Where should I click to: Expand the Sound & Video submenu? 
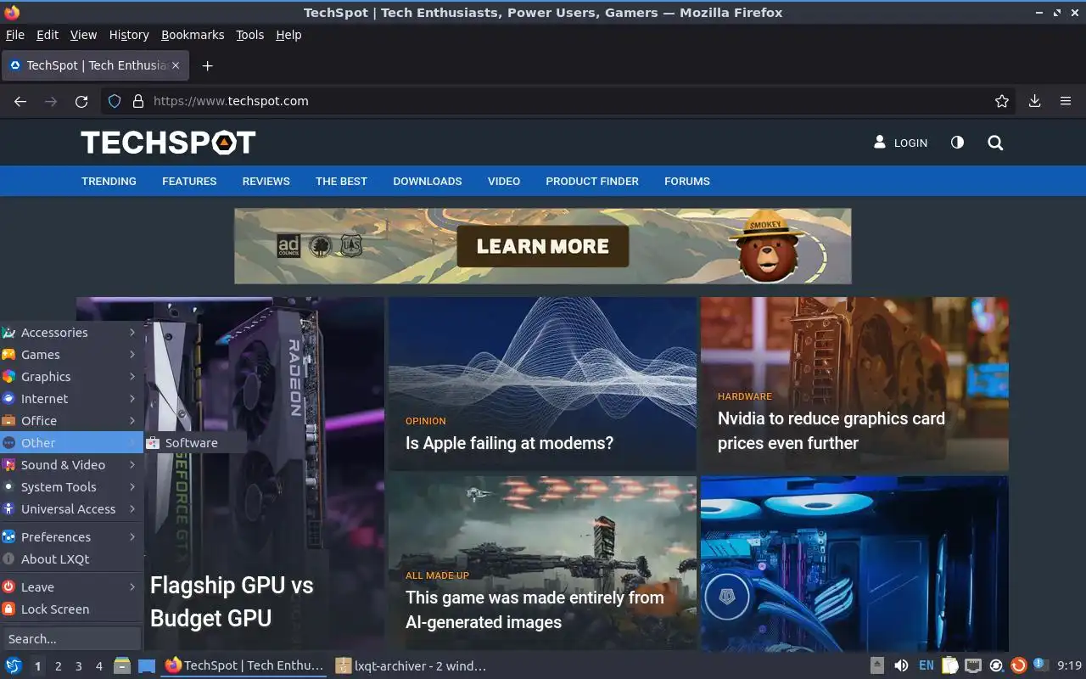pyautogui.click(x=71, y=465)
